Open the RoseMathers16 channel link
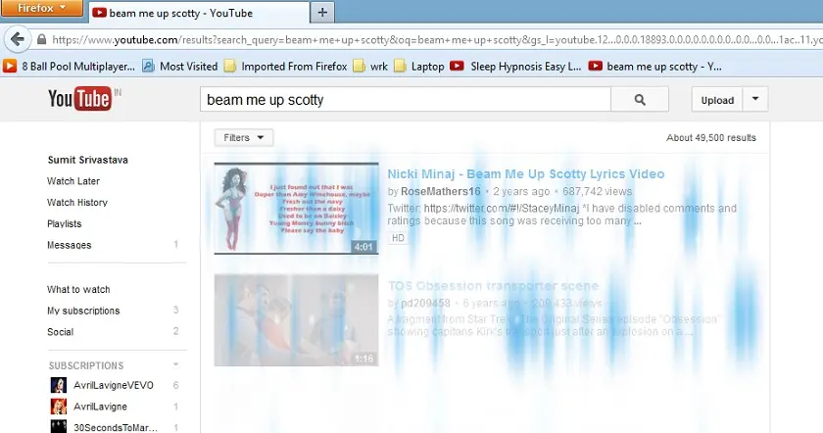This screenshot has width=823, height=433. pyautogui.click(x=440, y=192)
